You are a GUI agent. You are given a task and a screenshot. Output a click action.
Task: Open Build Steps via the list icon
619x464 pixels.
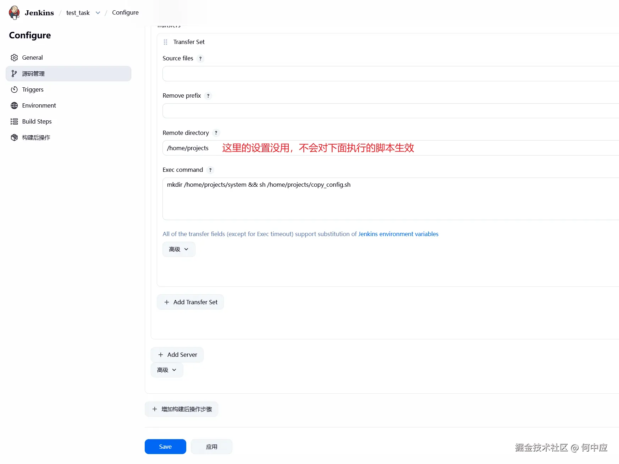(x=14, y=121)
